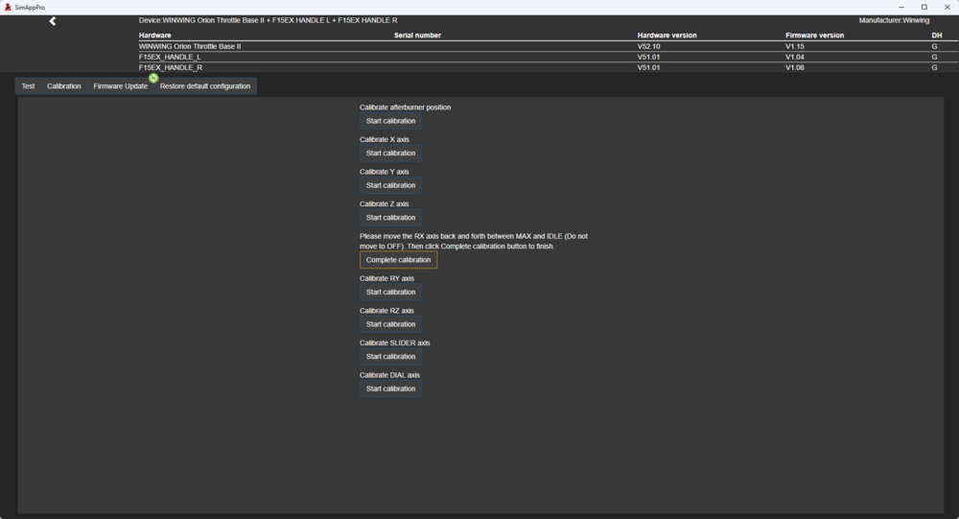Start calibration for RY axis

390,292
